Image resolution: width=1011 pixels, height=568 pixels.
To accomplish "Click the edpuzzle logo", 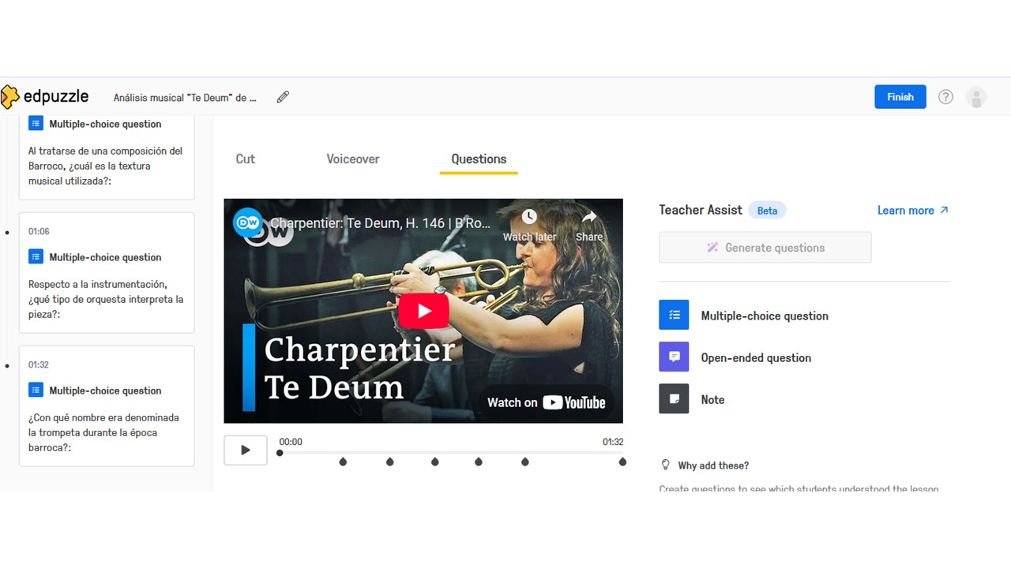I will [x=45, y=97].
